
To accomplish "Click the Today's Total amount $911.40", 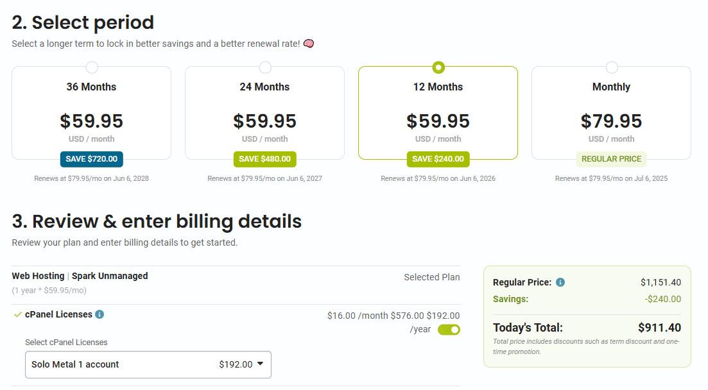I will point(659,328).
